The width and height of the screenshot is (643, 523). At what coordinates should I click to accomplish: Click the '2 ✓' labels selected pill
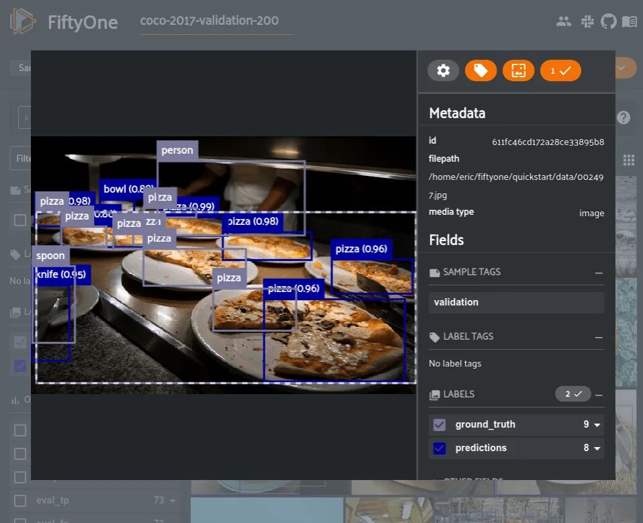(573, 394)
